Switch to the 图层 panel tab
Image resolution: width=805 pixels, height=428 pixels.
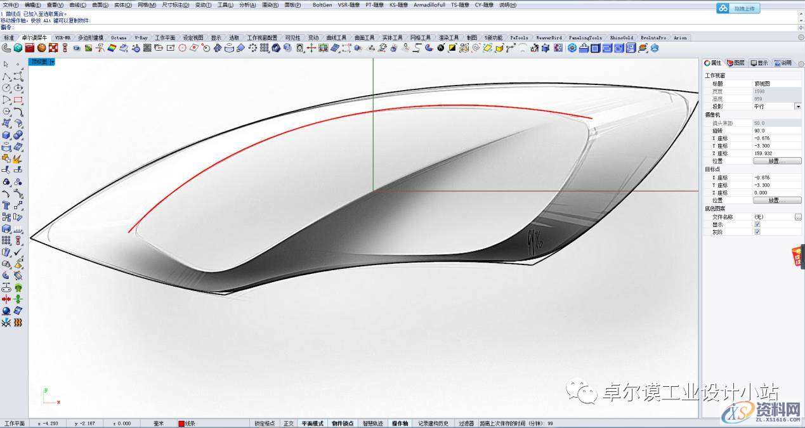pos(736,63)
